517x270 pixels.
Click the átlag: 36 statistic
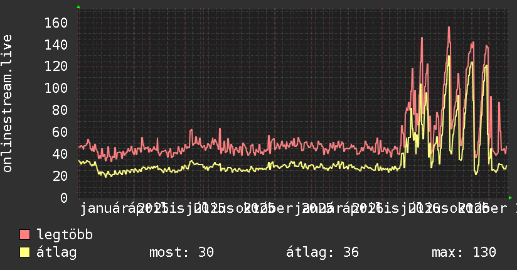[x=322, y=252]
